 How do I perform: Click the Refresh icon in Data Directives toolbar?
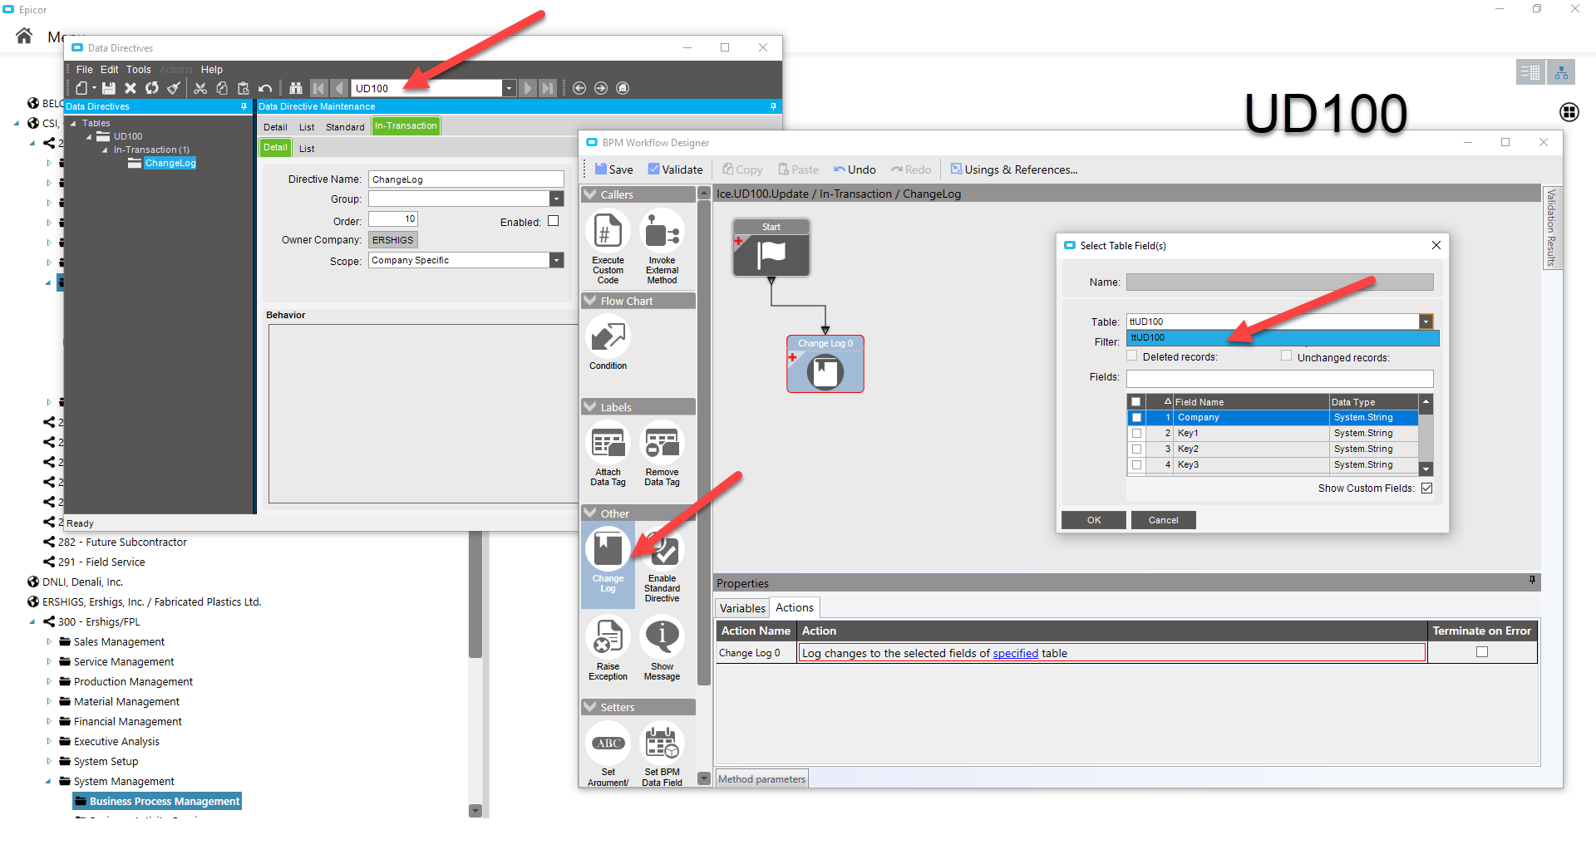tap(152, 88)
